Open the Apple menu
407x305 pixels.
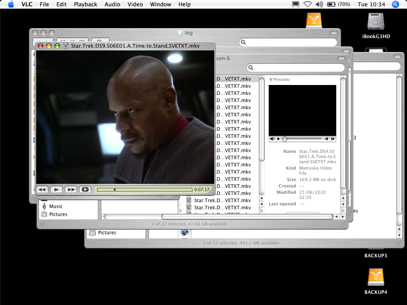[11, 4]
